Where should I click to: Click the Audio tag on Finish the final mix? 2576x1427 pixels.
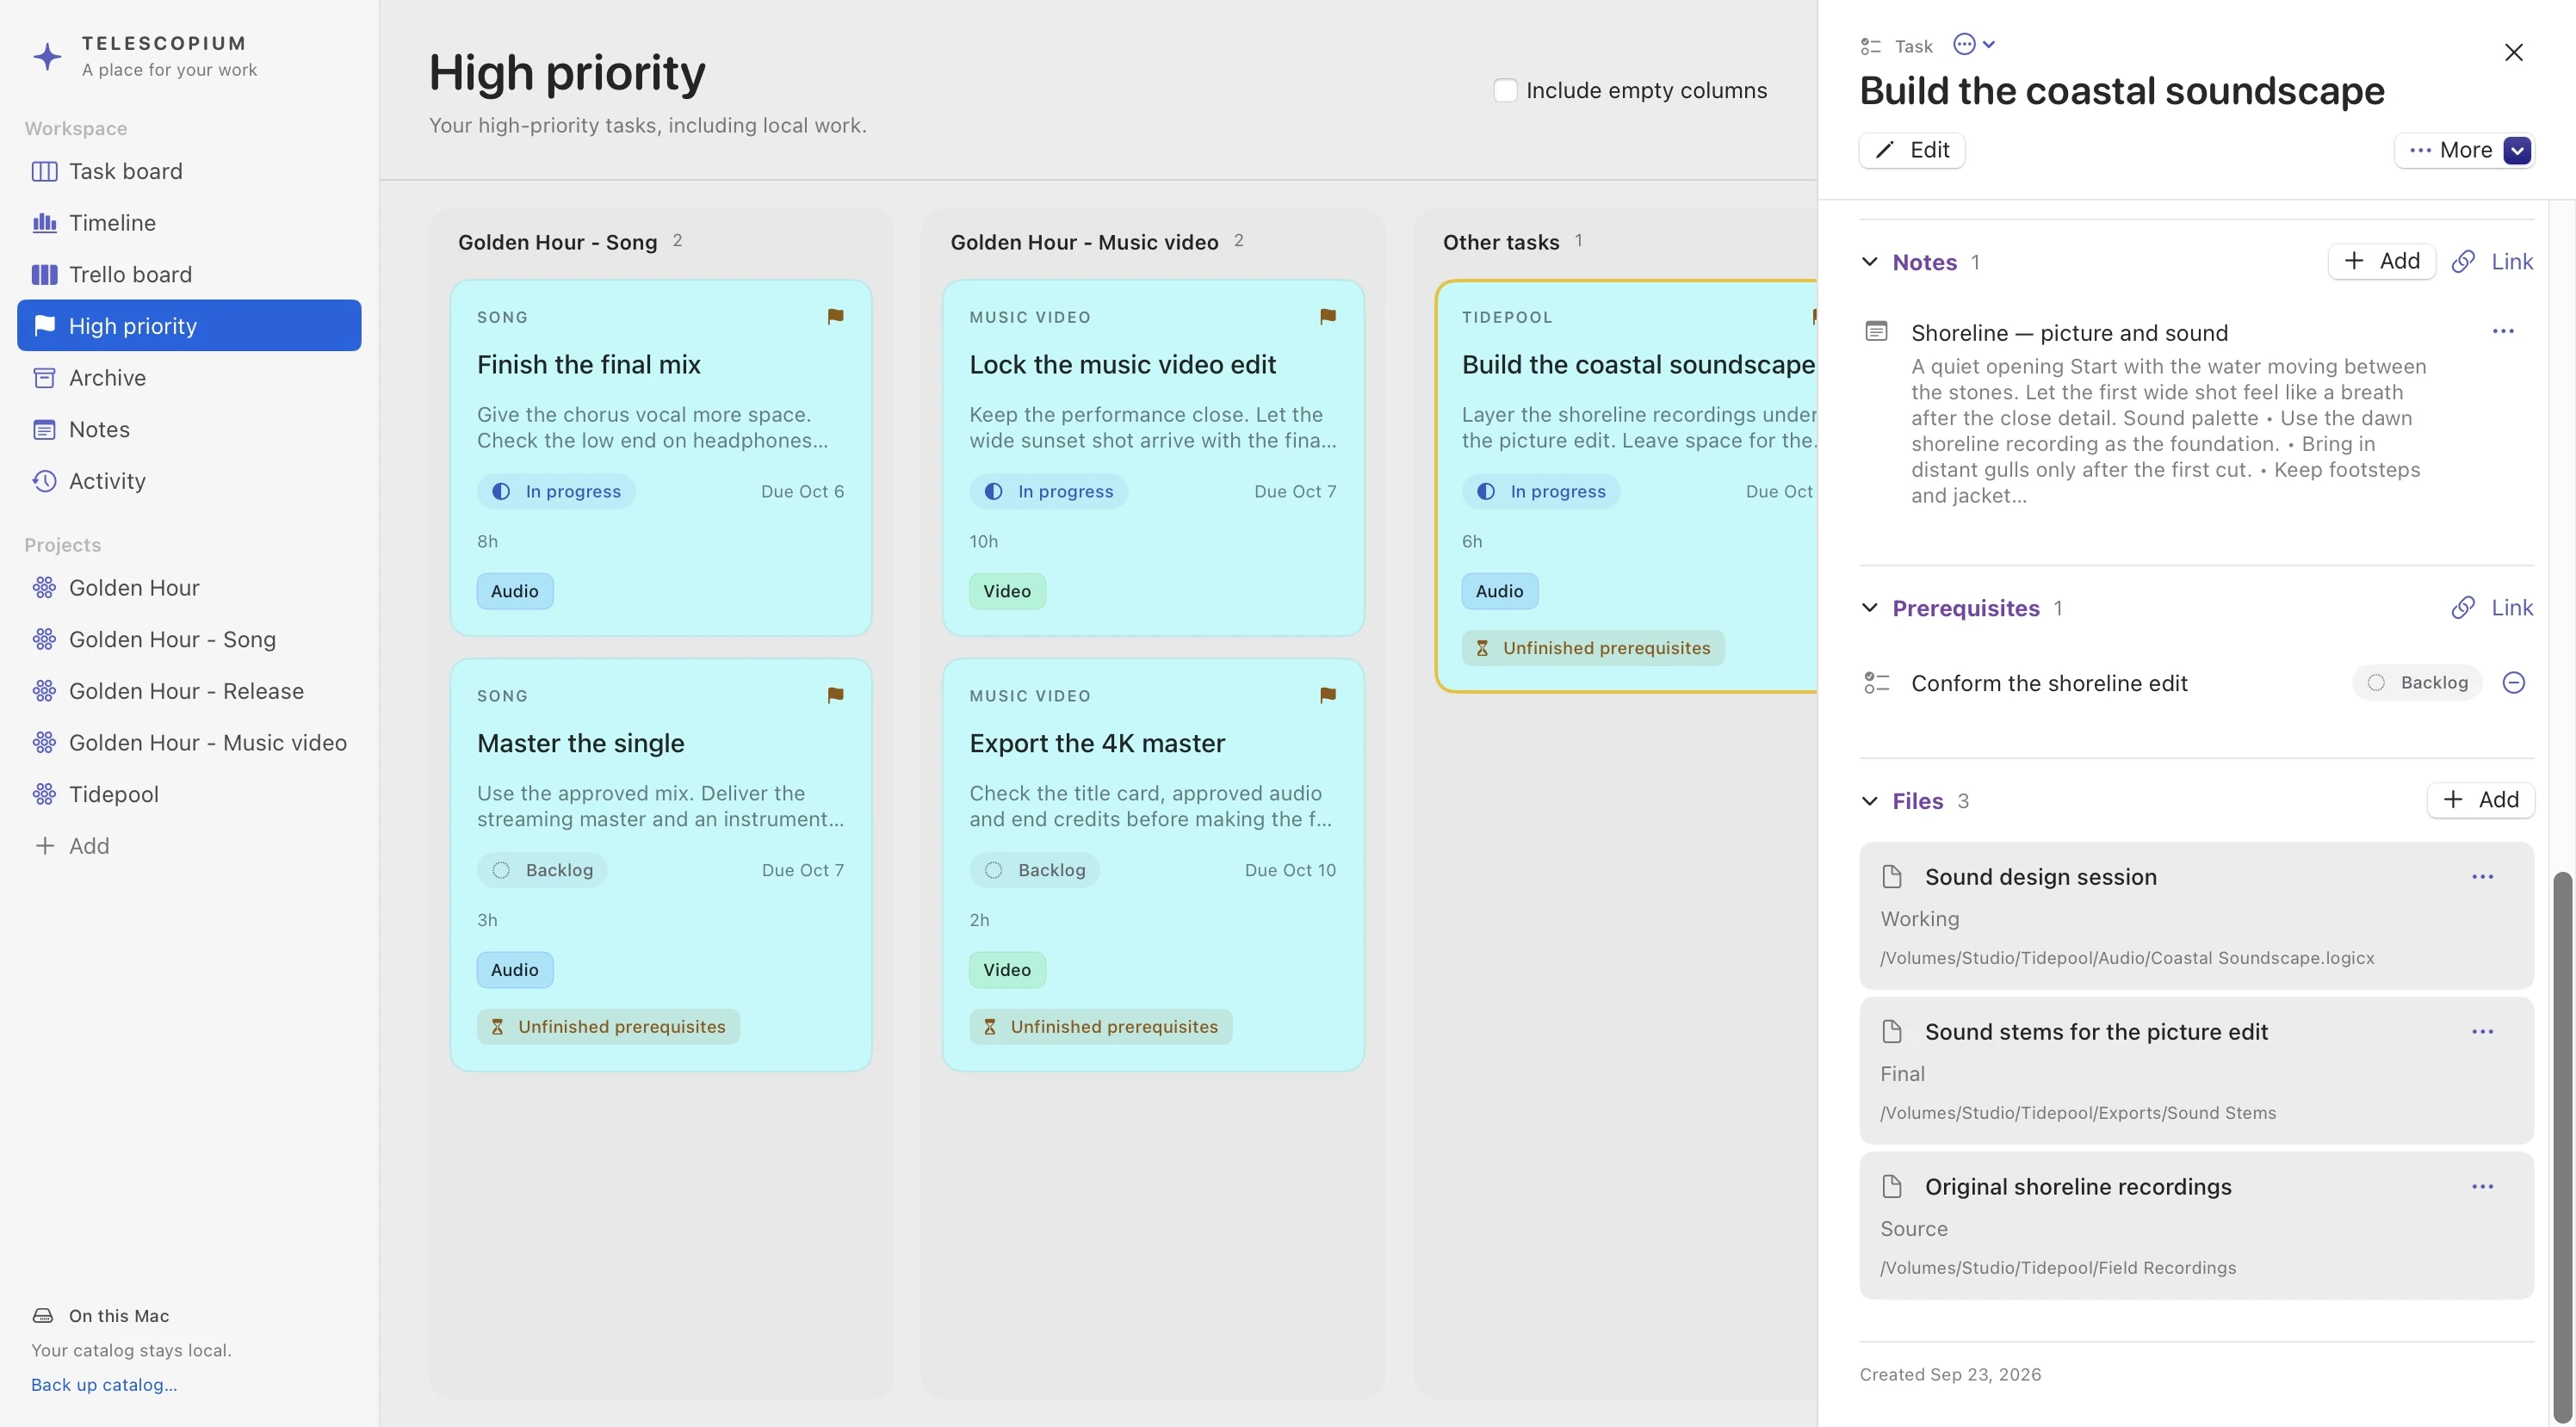point(515,591)
